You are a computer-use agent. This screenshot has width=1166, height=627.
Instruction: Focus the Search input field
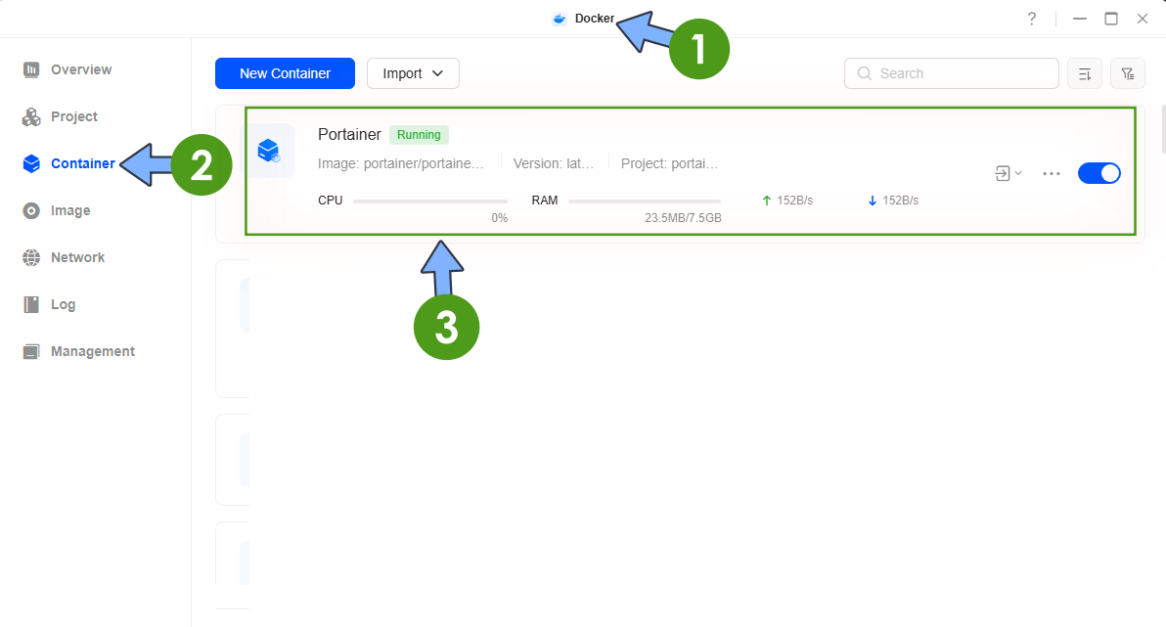click(x=951, y=73)
